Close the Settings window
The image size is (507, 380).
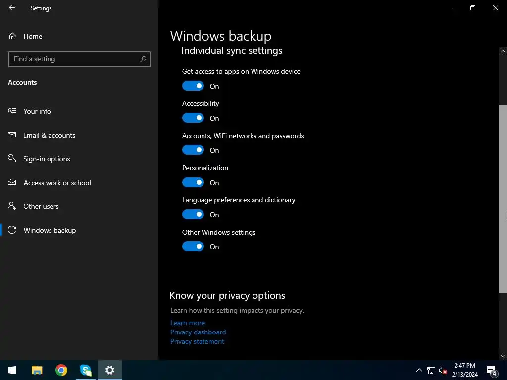click(x=495, y=8)
